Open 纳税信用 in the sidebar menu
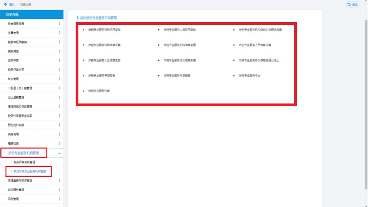 point(13,134)
